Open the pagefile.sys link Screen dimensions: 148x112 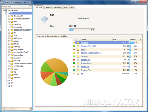[86, 60]
